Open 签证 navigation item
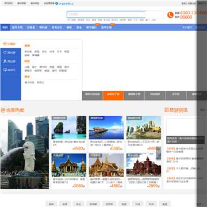The image size is (207, 207). [79, 28]
